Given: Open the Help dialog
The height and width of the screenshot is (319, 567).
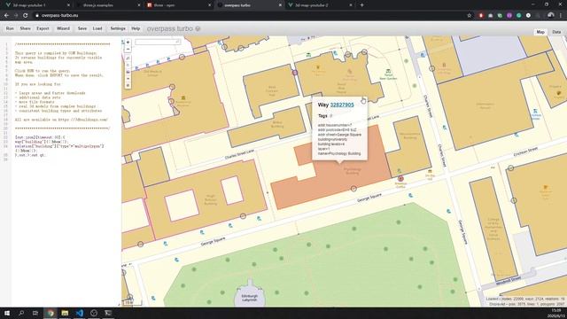Looking at the screenshot, I should 136,28.
